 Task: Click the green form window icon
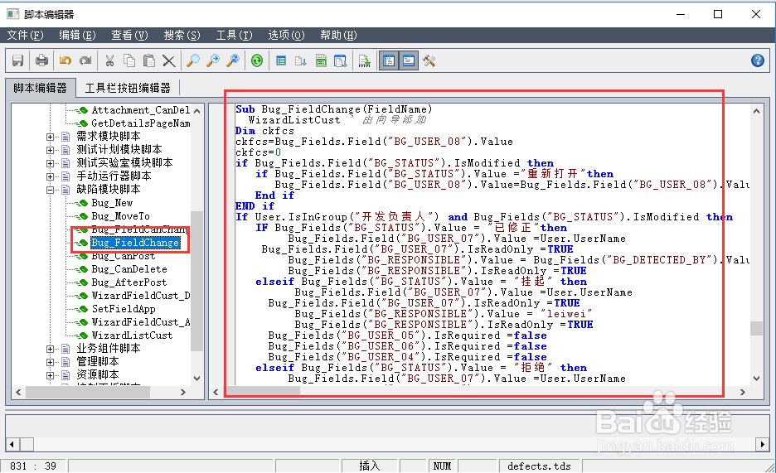321,60
